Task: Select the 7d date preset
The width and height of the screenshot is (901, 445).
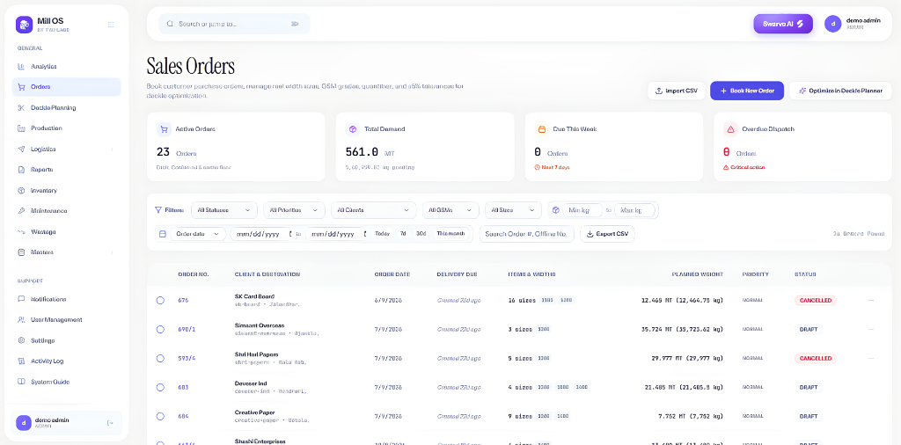Action: tap(403, 234)
